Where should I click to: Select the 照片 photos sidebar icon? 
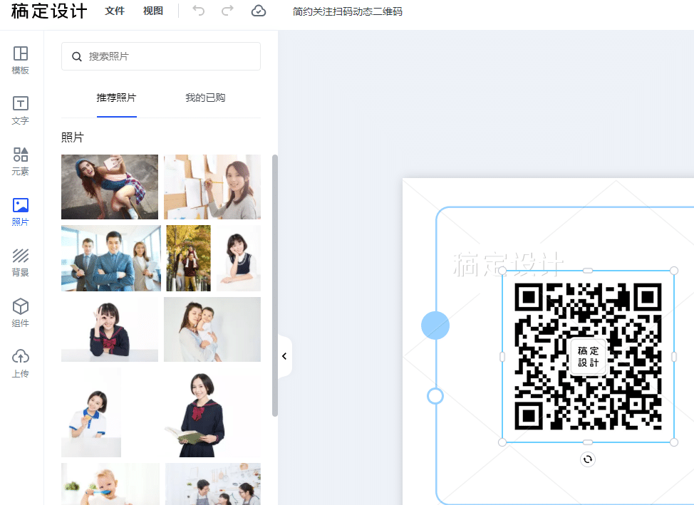(x=21, y=212)
